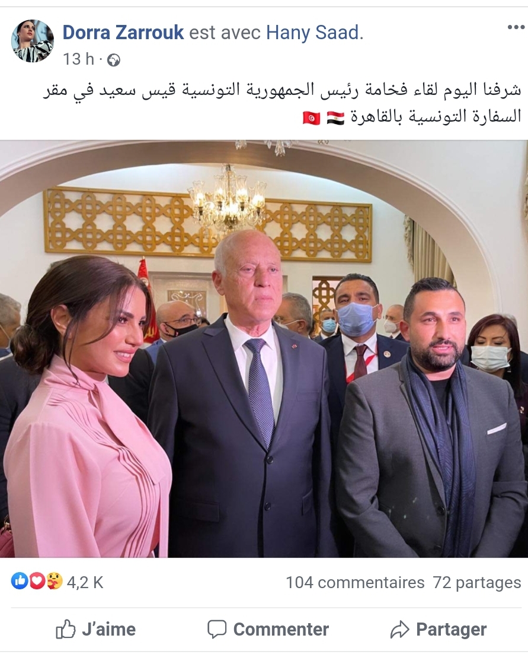
Task: Click the thumbs-up icon beside J'aime
Action: (66, 629)
